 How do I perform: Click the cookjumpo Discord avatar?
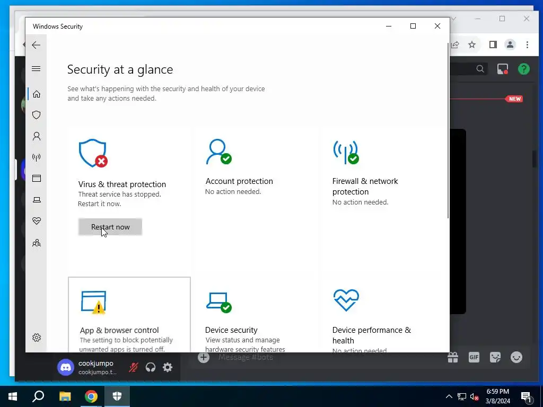click(x=65, y=367)
